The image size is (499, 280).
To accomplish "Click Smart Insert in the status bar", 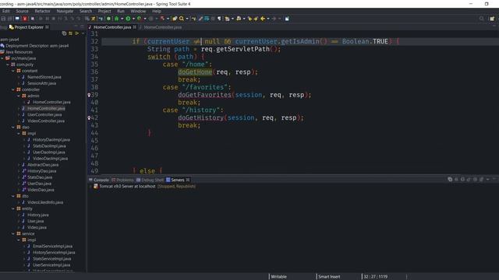I will tap(329, 277).
